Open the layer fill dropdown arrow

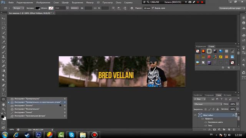(x=238, y=109)
